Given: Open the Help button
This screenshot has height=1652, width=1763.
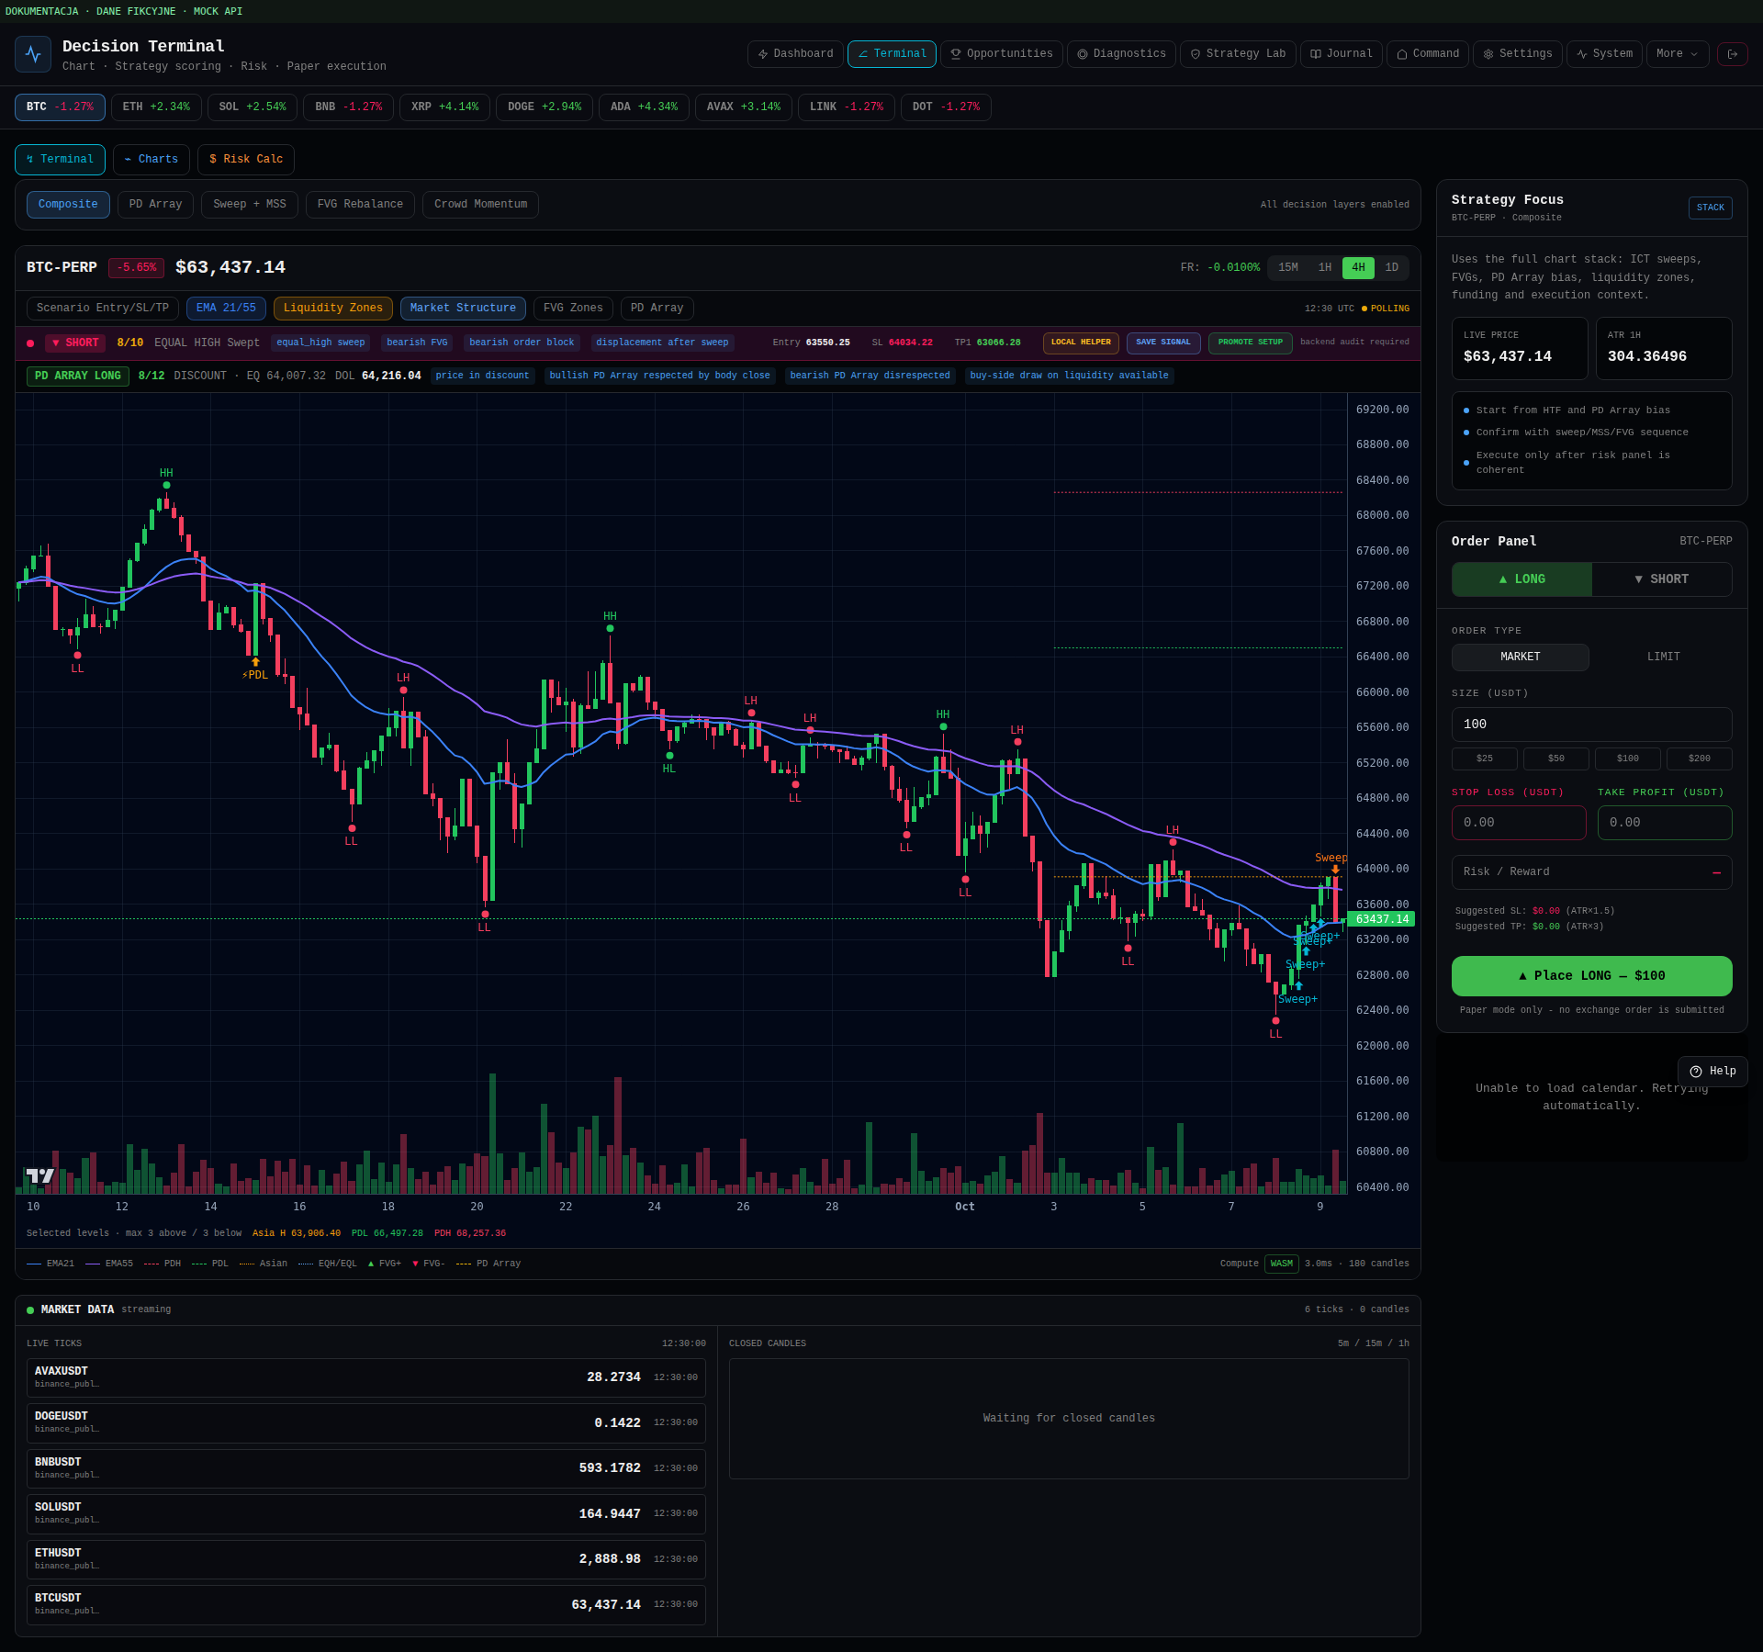Looking at the screenshot, I should pyautogui.click(x=1712, y=1072).
